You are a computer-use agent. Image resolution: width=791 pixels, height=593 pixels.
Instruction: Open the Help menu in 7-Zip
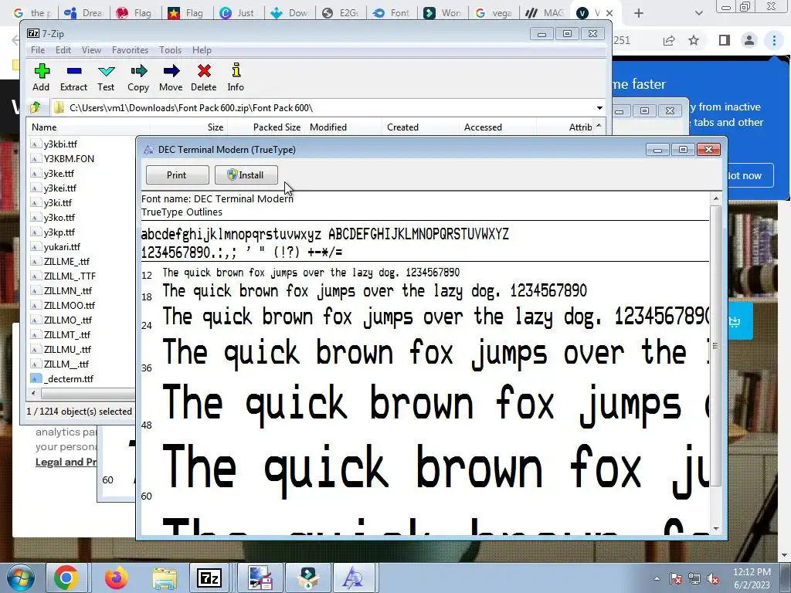(202, 50)
